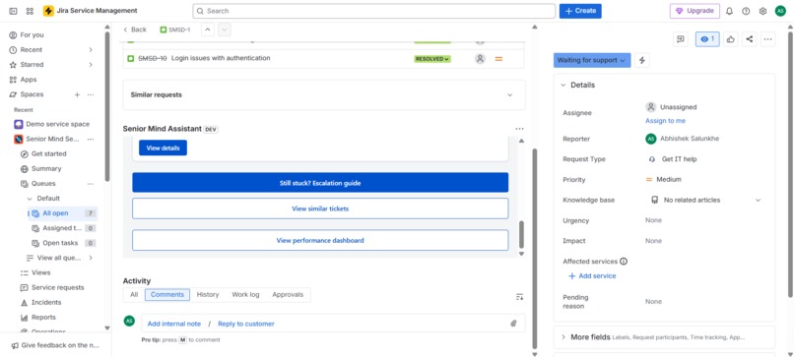The width and height of the screenshot is (794, 357).
Task: Expand the More fields section
Action: [x=563, y=336]
